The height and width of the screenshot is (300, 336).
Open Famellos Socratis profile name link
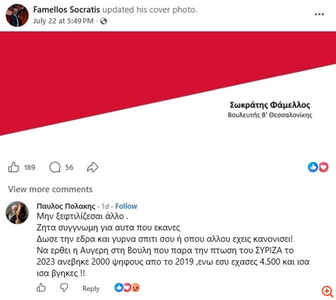(67, 10)
